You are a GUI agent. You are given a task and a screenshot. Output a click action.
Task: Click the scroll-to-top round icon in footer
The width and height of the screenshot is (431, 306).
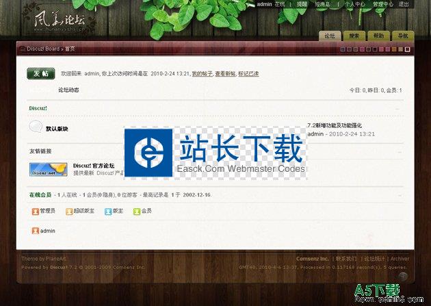[x=403, y=276]
